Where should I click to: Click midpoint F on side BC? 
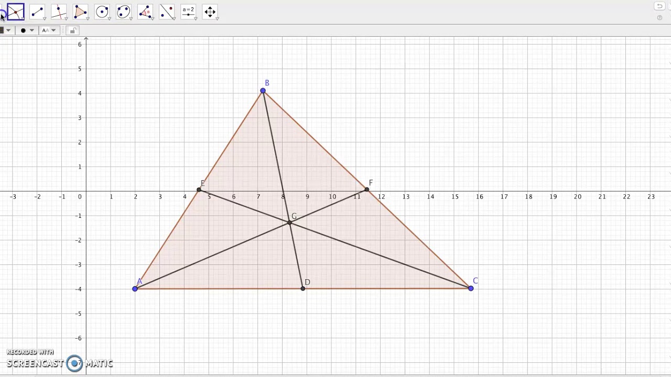[367, 190]
